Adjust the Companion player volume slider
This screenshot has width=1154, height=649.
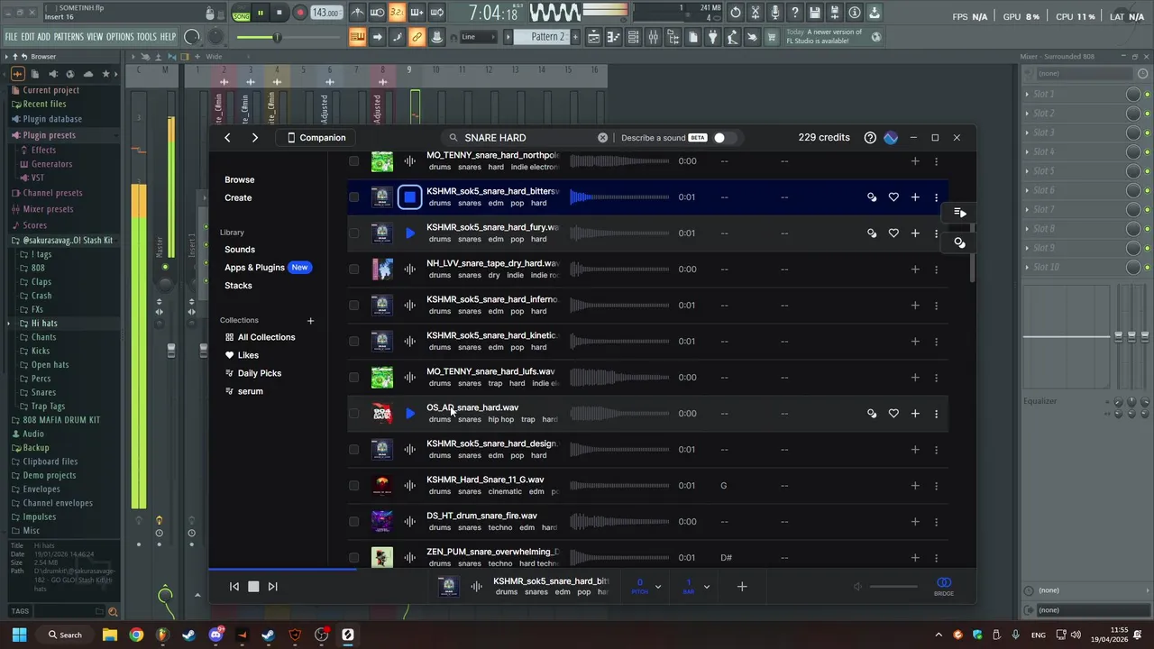pos(893,587)
